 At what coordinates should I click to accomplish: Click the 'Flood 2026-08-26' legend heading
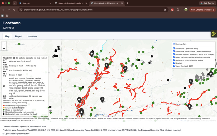pos(10,58)
